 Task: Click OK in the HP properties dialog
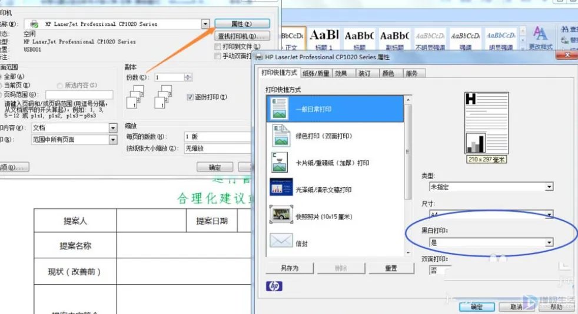pyautogui.click(x=477, y=306)
